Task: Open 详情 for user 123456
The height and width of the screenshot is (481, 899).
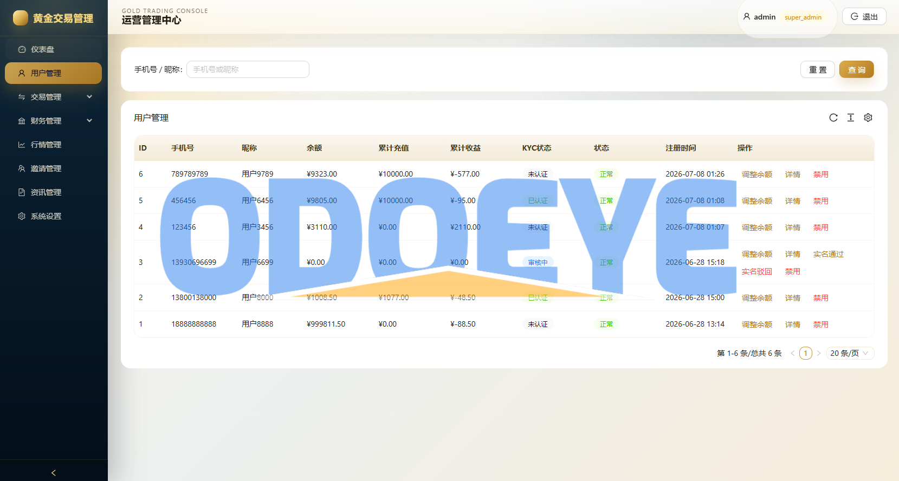Action: (x=792, y=227)
